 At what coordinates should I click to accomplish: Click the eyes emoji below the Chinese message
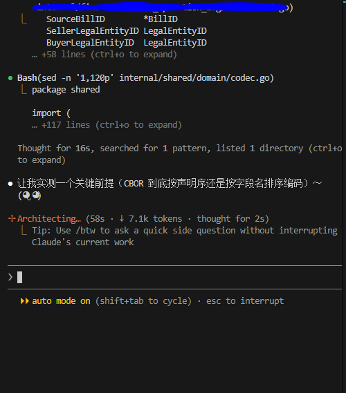coord(31,195)
